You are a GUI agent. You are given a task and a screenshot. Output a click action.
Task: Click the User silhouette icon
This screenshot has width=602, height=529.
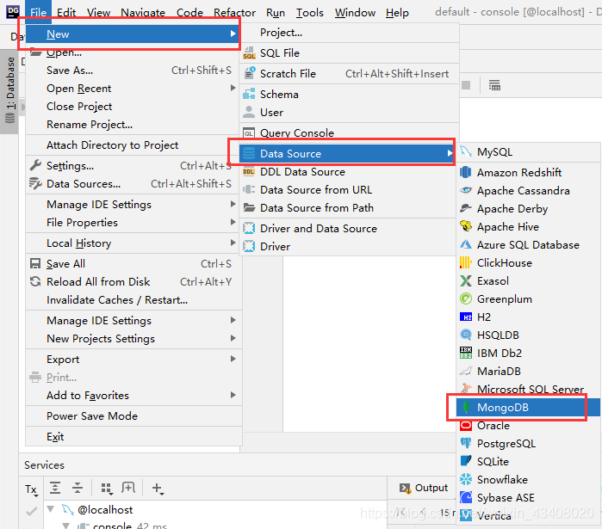point(249,112)
